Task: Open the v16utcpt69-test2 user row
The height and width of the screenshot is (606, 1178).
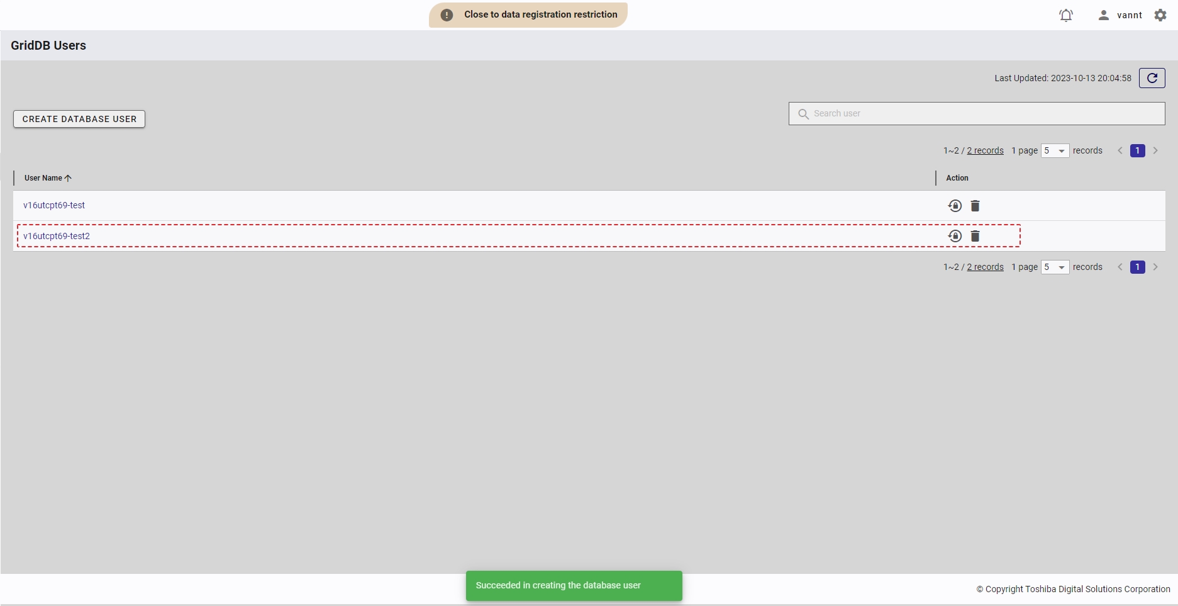Action: tap(57, 236)
